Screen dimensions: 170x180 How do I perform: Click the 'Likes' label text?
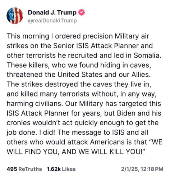coord(69,169)
